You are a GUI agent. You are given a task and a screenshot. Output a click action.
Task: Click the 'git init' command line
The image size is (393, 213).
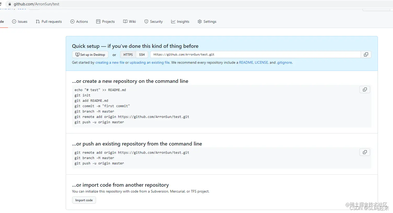tap(82, 95)
